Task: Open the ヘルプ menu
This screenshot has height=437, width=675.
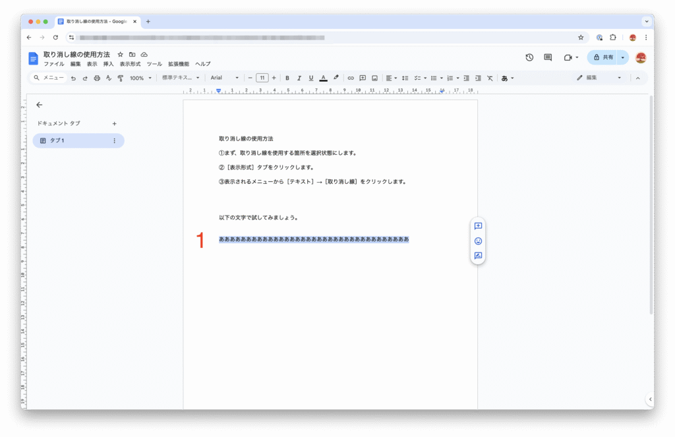Action: click(x=203, y=64)
